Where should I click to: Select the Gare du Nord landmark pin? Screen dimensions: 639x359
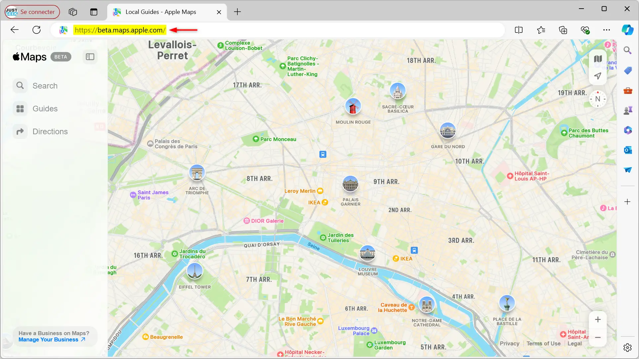[447, 131]
